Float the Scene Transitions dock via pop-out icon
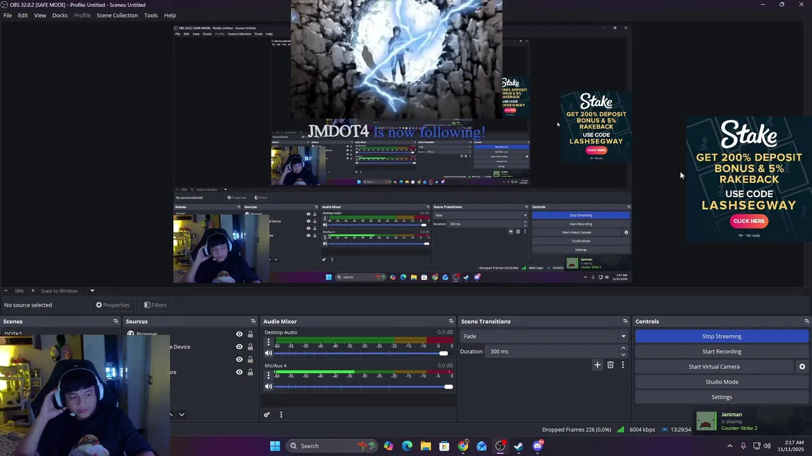812x456 pixels. 625,321
